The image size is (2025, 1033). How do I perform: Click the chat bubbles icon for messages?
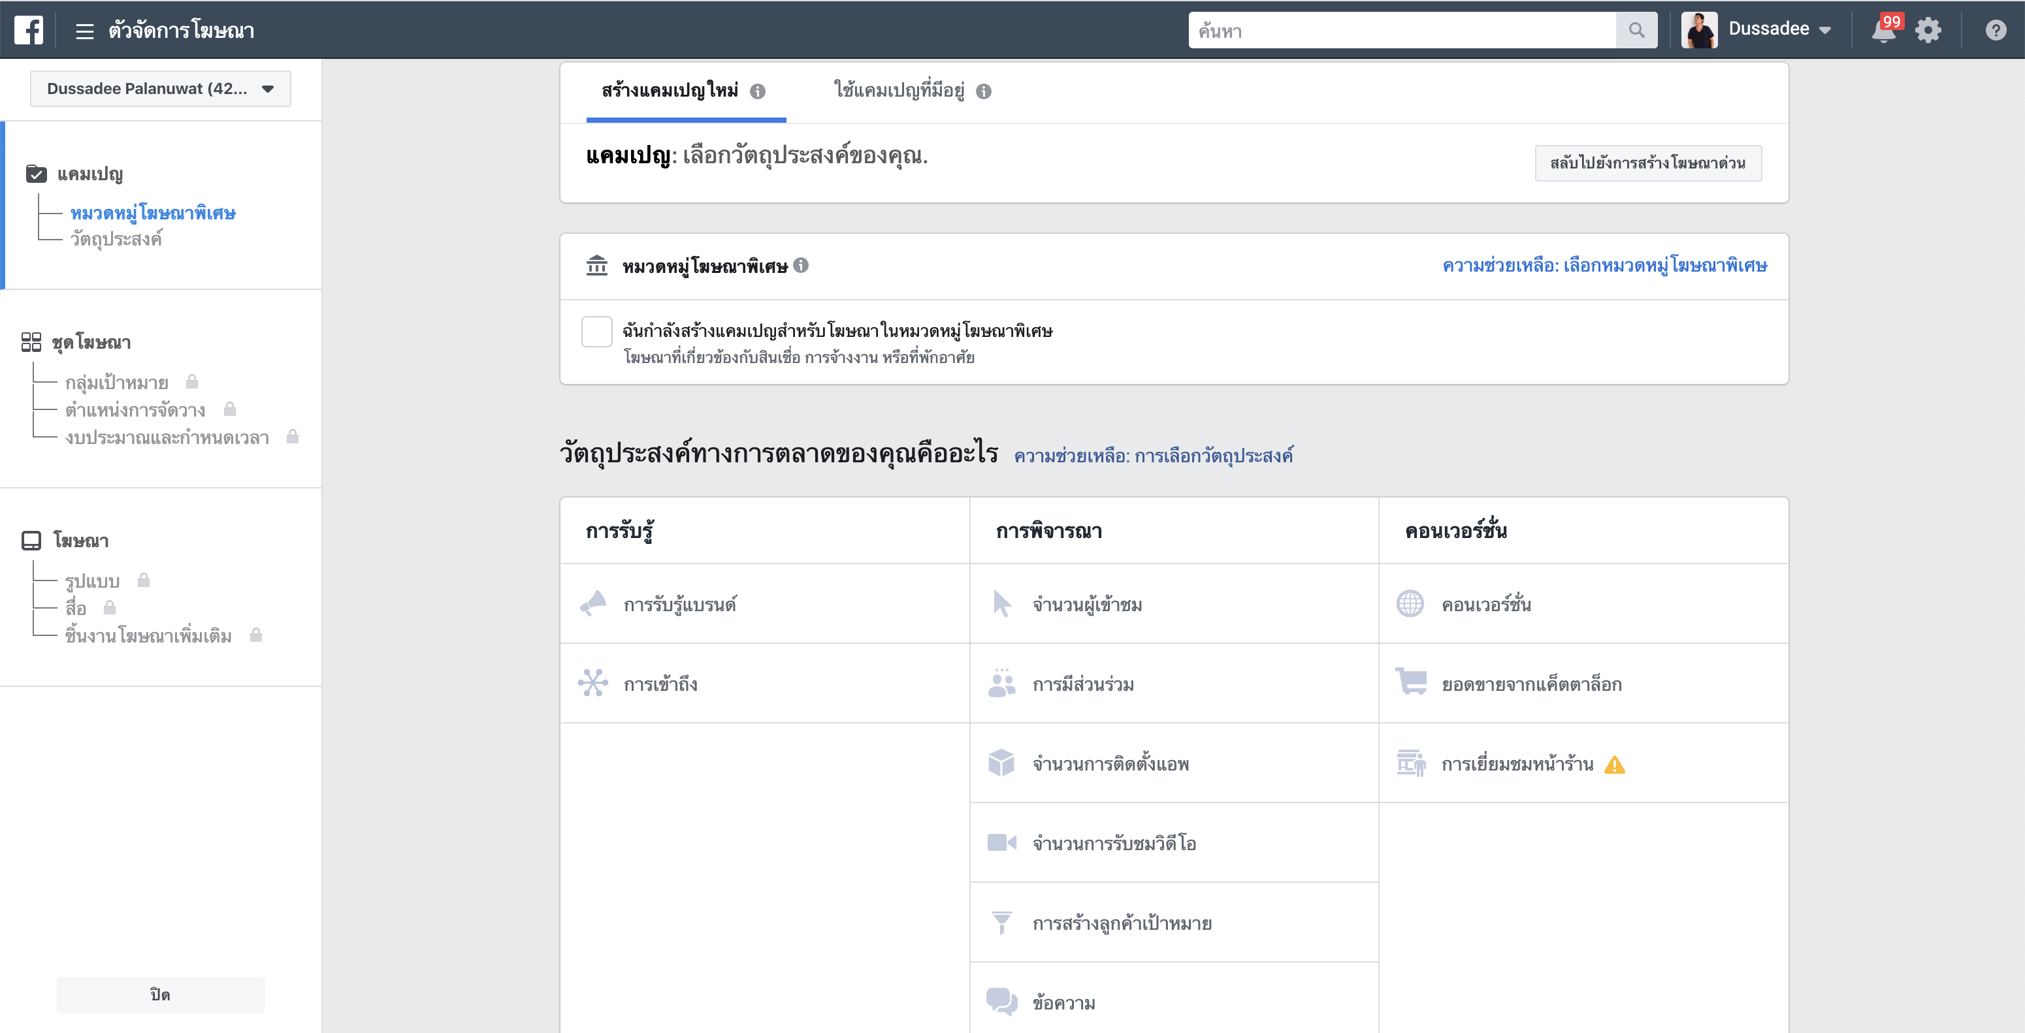click(x=1002, y=1002)
